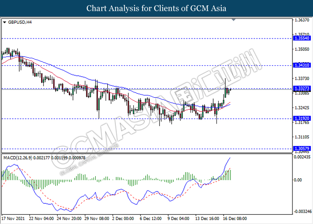Click the 0.002435 MACD scale value
Viewport: 313px width, 224px height.
302,157
